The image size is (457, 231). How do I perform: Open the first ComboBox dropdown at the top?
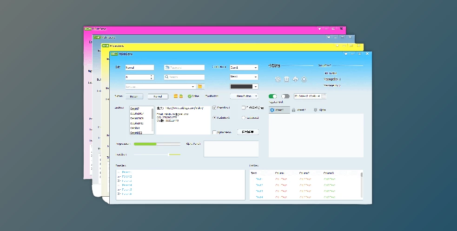click(x=256, y=68)
